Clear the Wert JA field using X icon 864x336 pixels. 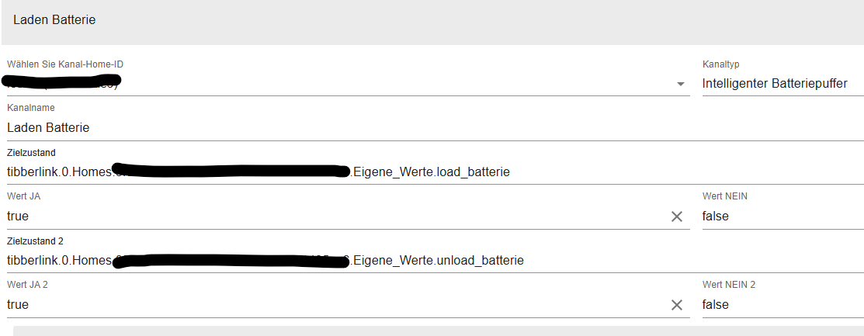click(x=677, y=216)
